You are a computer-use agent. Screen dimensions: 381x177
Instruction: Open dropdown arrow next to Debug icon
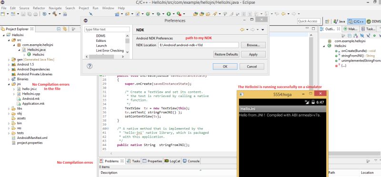tap(163, 14)
